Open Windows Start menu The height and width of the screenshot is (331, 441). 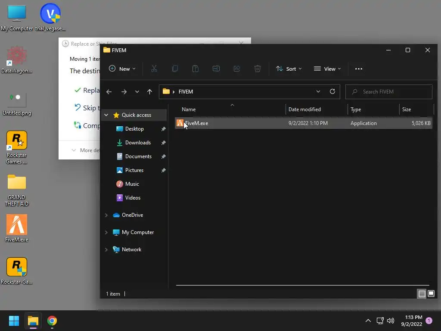[14, 321]
